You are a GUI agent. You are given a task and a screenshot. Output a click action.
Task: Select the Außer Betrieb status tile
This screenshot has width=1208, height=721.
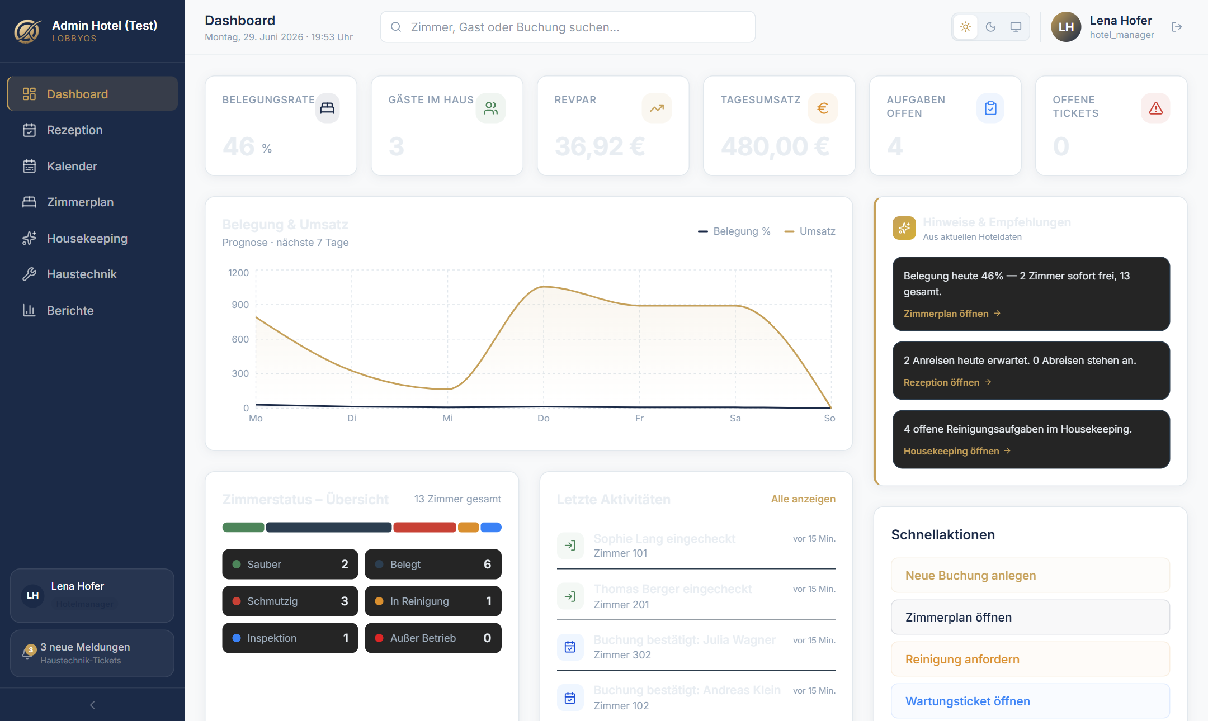click(433, 638)
